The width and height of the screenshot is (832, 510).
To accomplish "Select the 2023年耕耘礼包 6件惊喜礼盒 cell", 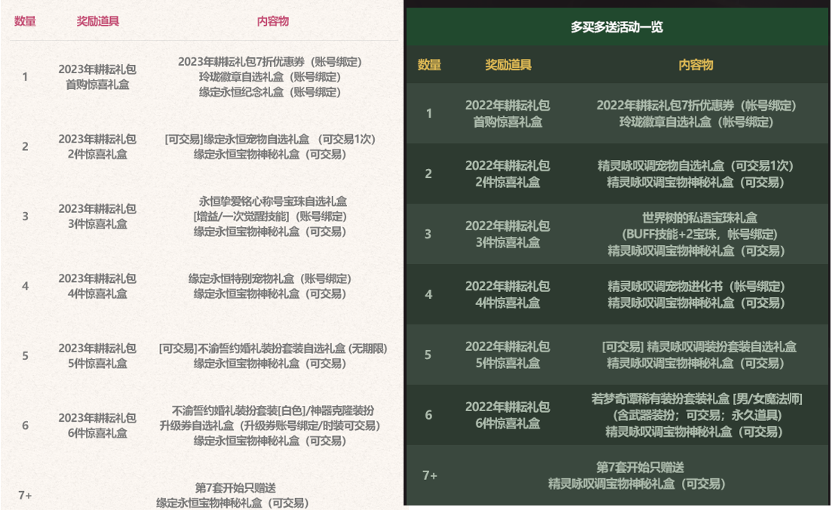I will (x=97, y=426).
